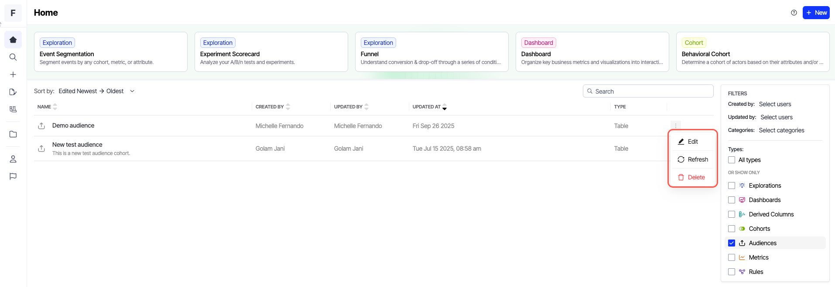This screenshot has height=287, width=835.
Task: Open the Event Segmentation exploration card
Action: (x=110, y=52)
